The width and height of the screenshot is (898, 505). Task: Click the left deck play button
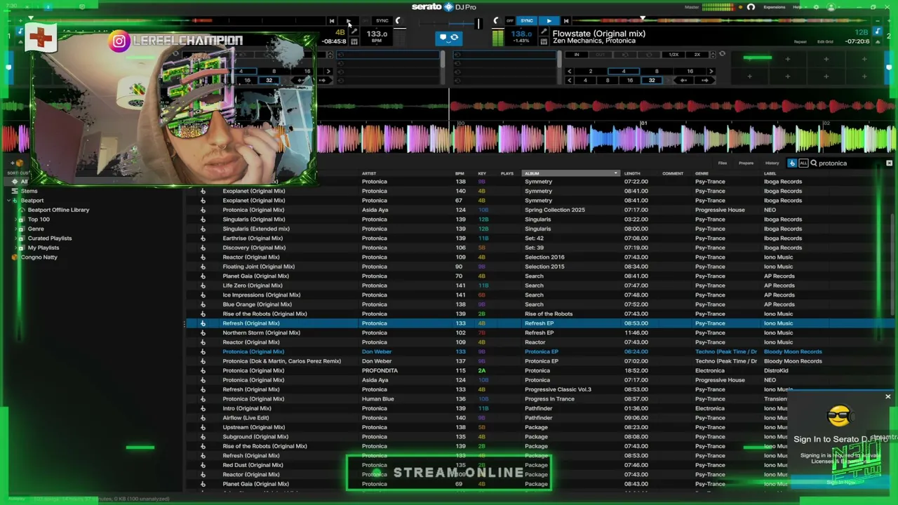pos(349,21)
